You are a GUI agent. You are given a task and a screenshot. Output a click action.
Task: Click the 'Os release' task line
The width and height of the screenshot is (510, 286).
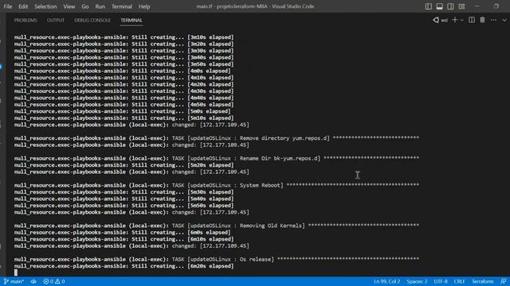tap(217, 260)
